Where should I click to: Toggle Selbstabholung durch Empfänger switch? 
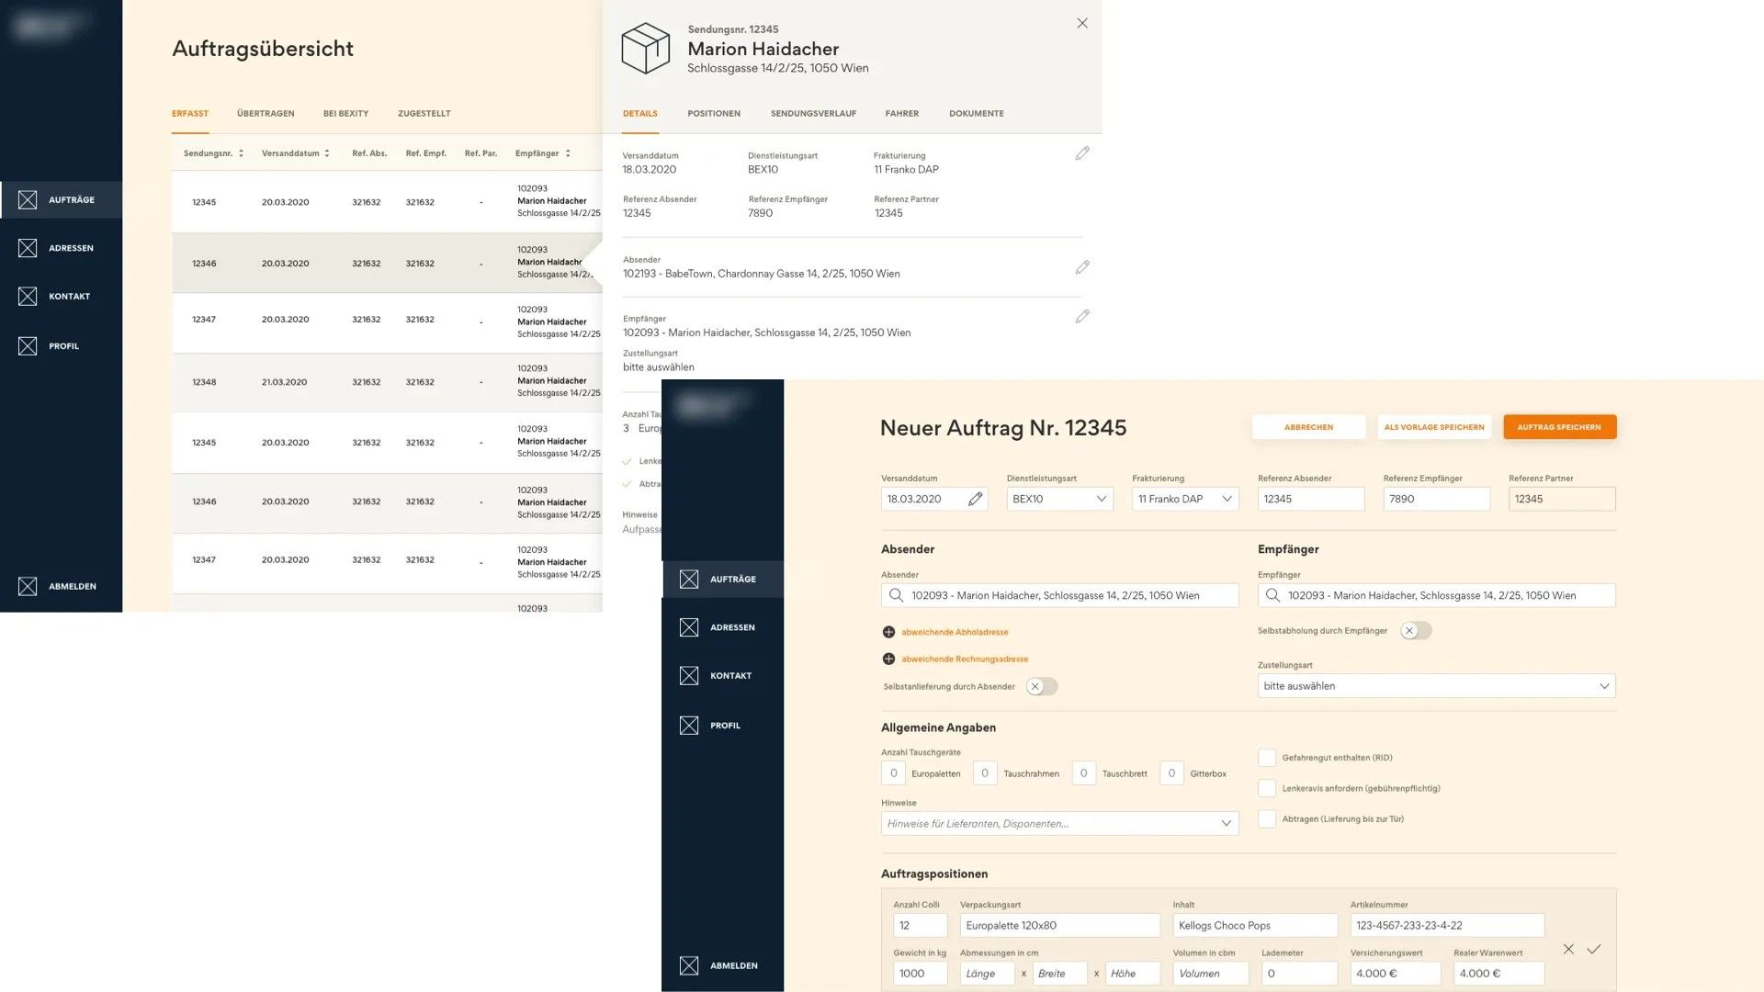[1415, 630]
